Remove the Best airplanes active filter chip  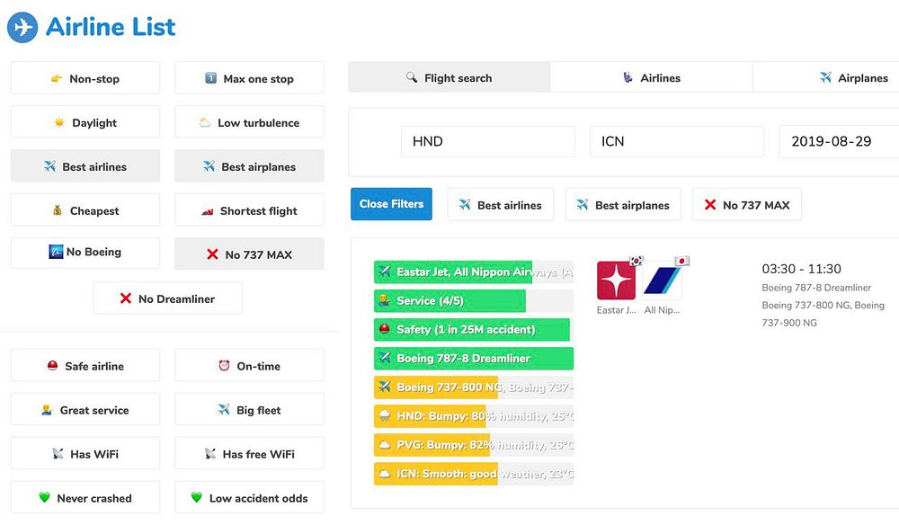pyautogui.click(x=623, y=205)
